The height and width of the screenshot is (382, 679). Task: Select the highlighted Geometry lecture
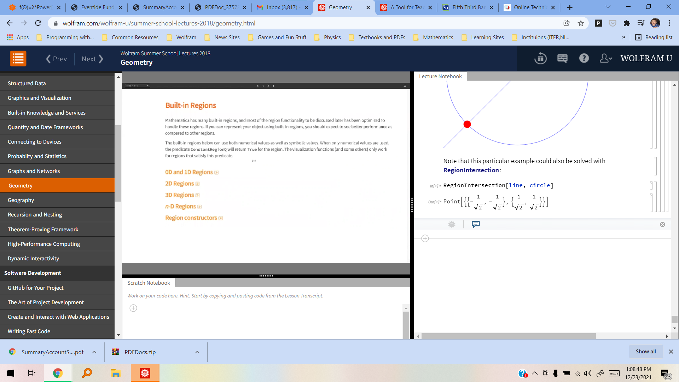[x=57, y=186]
